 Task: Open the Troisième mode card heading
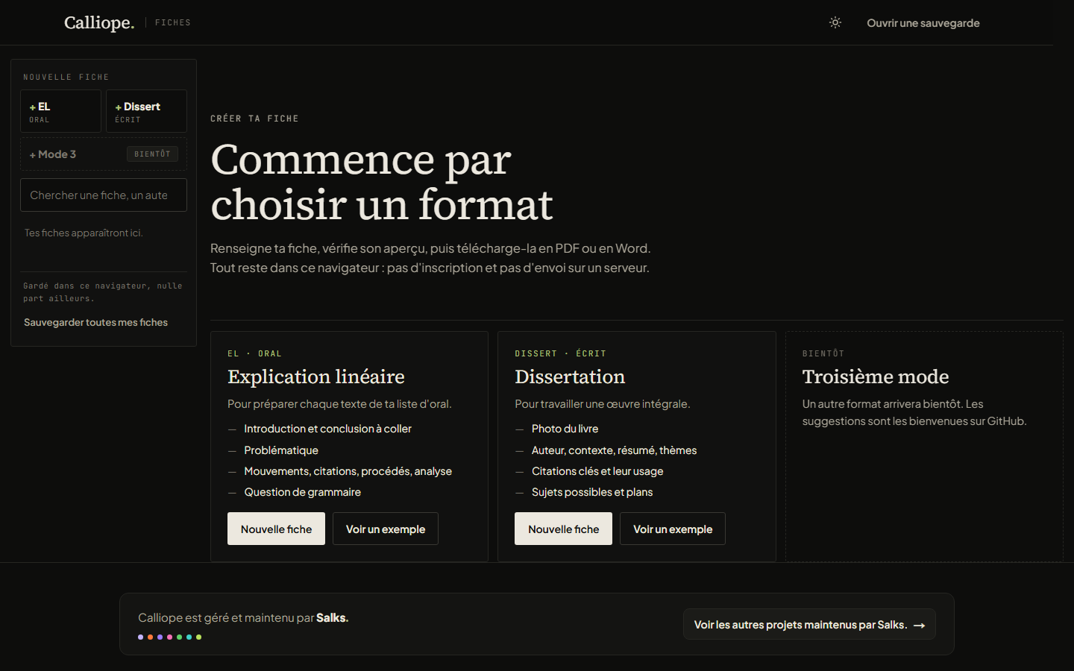(x=876, y=377)
